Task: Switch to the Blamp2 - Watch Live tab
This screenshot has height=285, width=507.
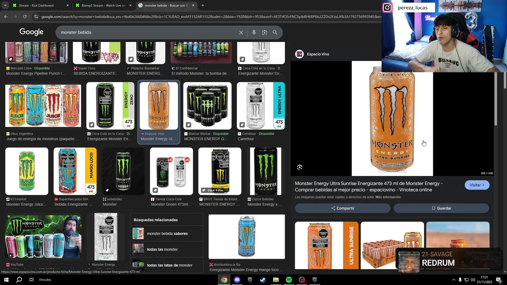Action: click(x=103, y=6)
